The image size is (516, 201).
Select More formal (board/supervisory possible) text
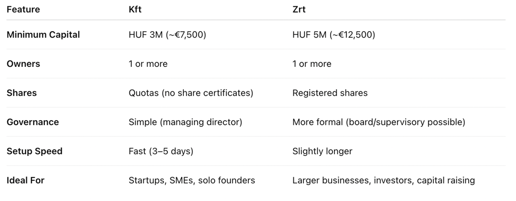click(379, 122)
